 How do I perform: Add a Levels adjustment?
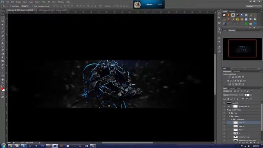click(233, 77)
